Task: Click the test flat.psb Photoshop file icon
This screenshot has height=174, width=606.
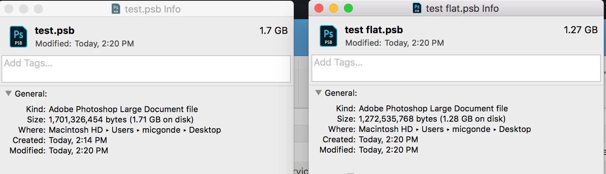Action: (x=328, y=36)
